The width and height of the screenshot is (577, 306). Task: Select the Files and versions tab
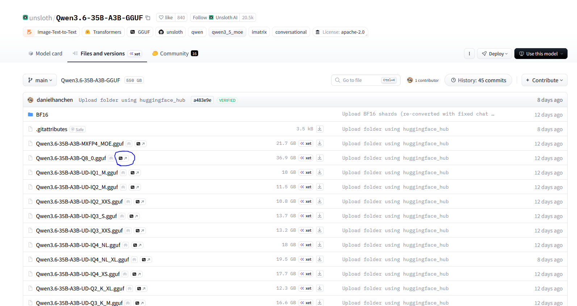tap(107, 54)
